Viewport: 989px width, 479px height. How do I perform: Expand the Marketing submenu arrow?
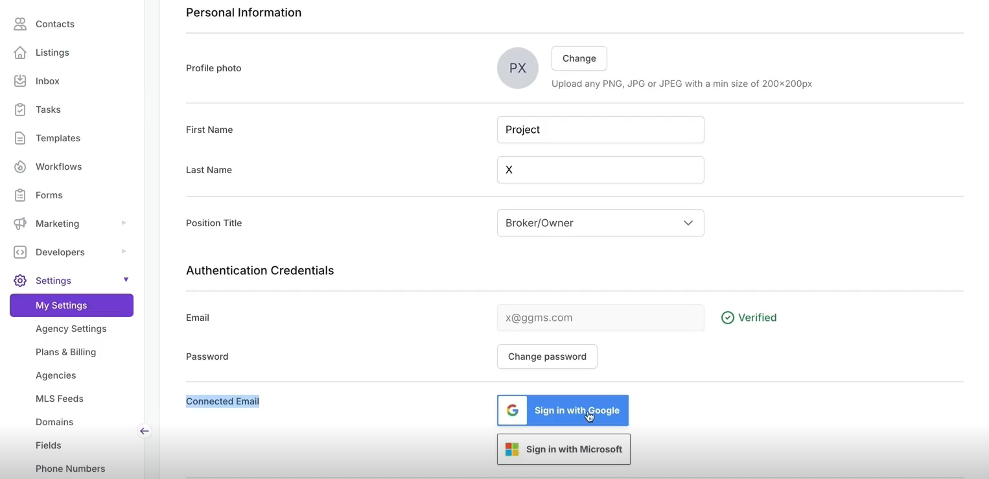pos(124,223)
